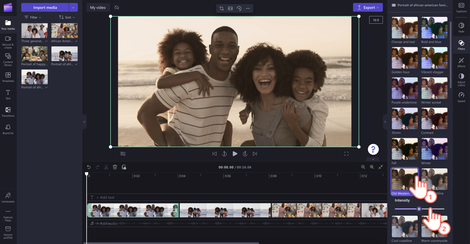This screenshot has height=244, width=470.
Task: Click the My video title field
Action: click(98, 7)
